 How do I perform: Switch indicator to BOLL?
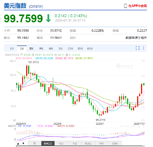click(88, 143)
